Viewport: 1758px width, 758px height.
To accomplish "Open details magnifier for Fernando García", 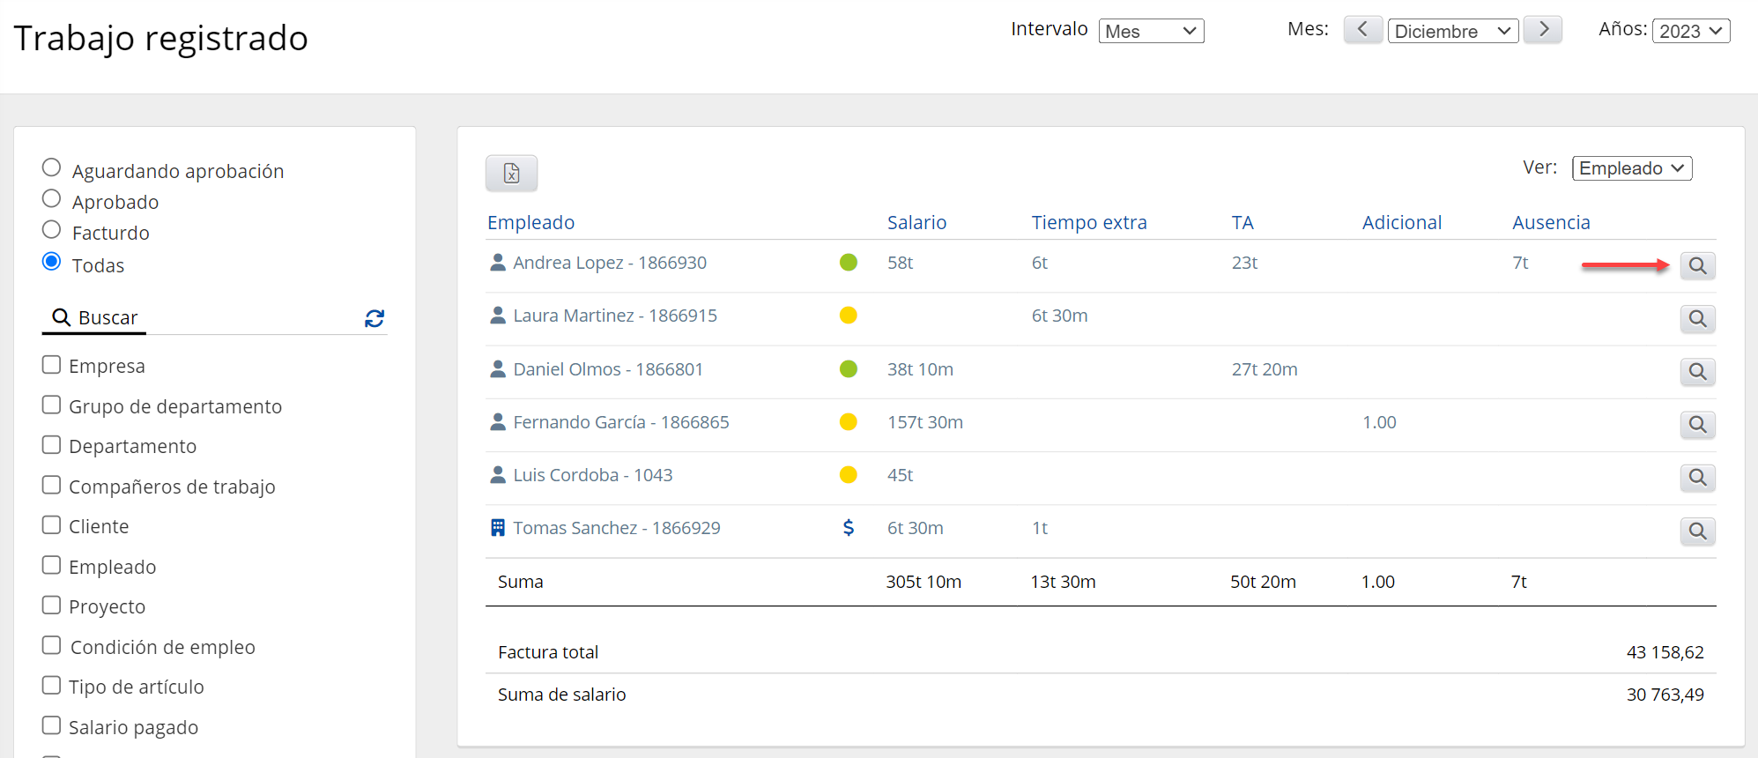I will tap(1696, 424).
